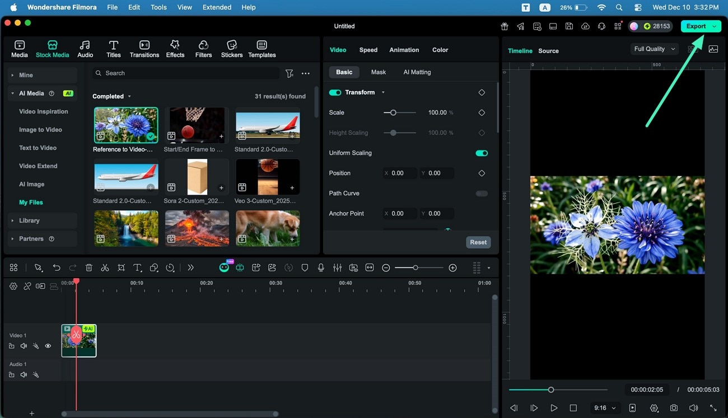Click the Delete trash icon in the timeline toolbar
This screenshot has width=728, height=418.
89,267
